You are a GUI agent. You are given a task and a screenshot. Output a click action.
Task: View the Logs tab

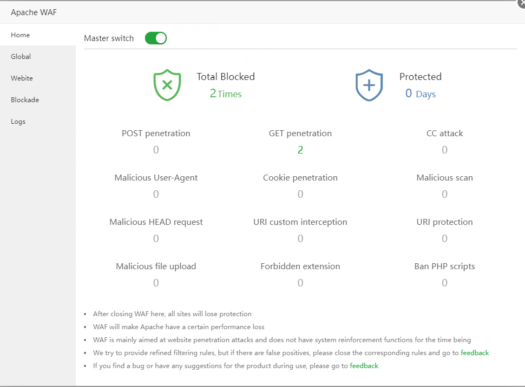18,122
